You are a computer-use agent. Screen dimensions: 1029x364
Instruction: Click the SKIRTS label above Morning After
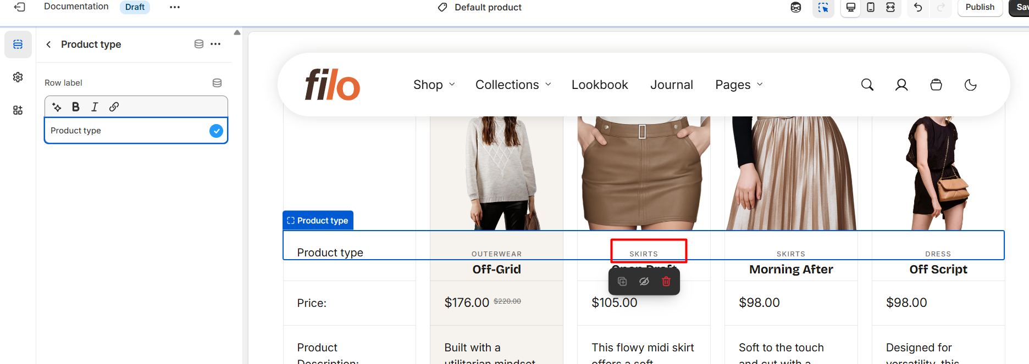[791, 254]
